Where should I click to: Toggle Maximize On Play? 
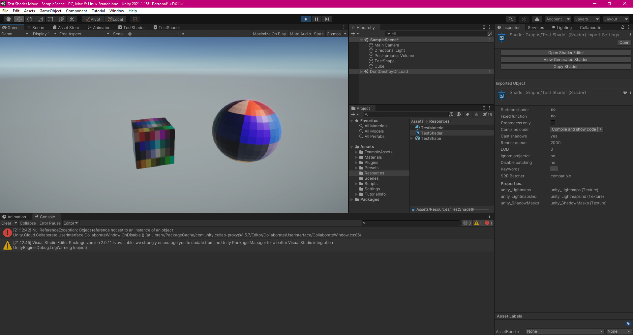[269, 34]
